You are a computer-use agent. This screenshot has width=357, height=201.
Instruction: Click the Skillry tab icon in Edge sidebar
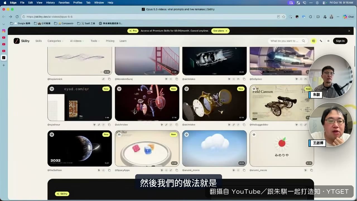(4, 58)
